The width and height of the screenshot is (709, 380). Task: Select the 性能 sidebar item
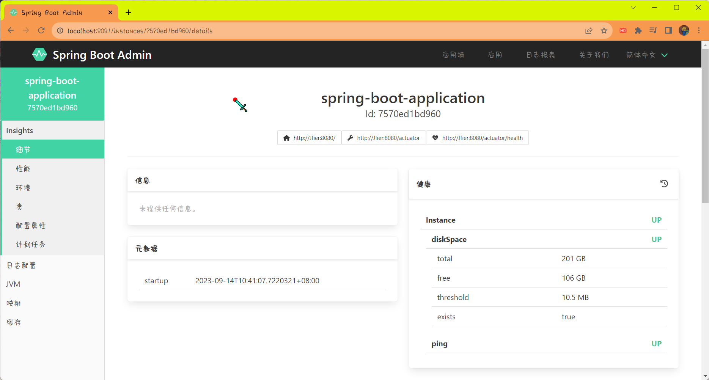tap(53, 168)
